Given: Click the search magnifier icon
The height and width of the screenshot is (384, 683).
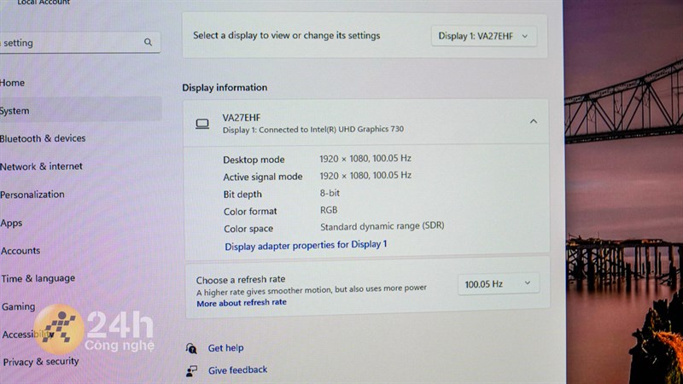Looking at the screenshot, I should pyautogui.click(x=148, y=42).
